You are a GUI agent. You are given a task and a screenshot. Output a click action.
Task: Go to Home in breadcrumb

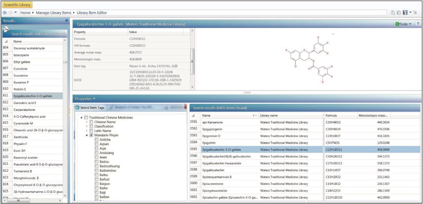pos(25,13)
